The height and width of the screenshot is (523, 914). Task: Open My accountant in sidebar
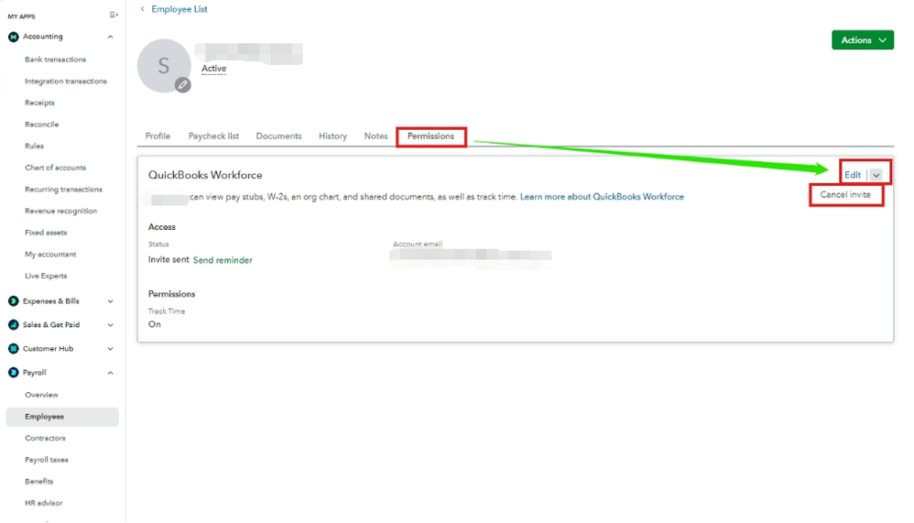pyautogui.click(x=50, y=255)
